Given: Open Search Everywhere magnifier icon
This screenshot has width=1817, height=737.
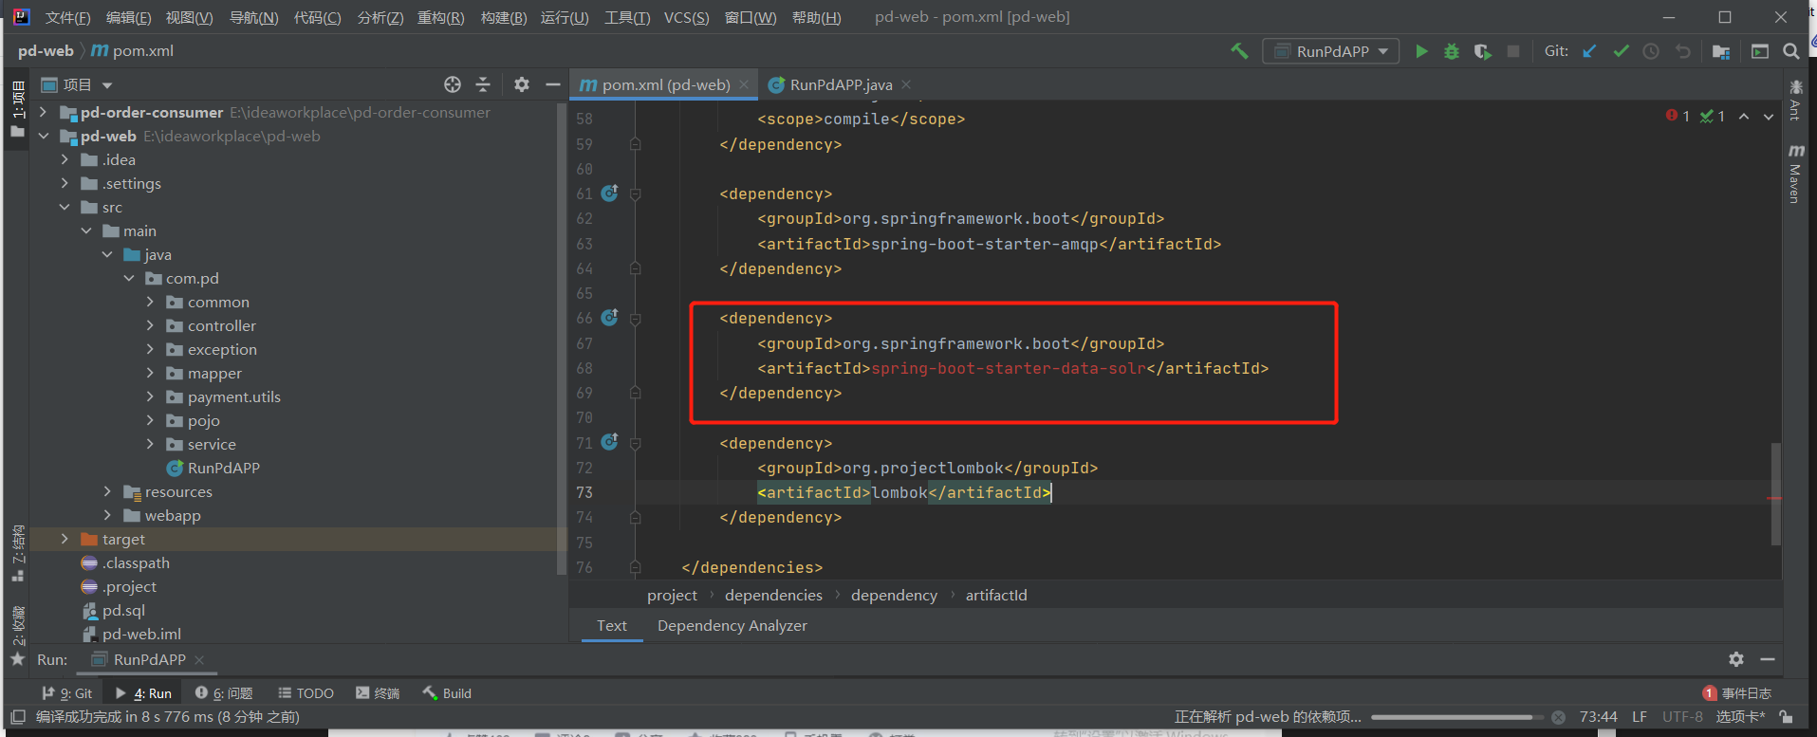Looking at the screenshot, I should coord(1791,51).
